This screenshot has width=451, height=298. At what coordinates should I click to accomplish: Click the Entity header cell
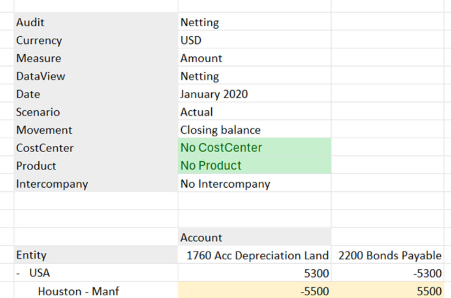point(96,255)
